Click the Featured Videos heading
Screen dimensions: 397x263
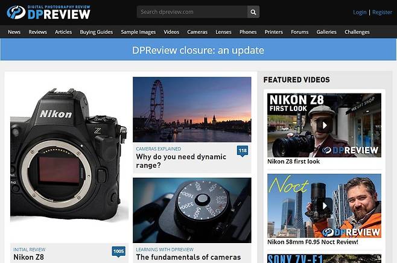click(296, 80)
